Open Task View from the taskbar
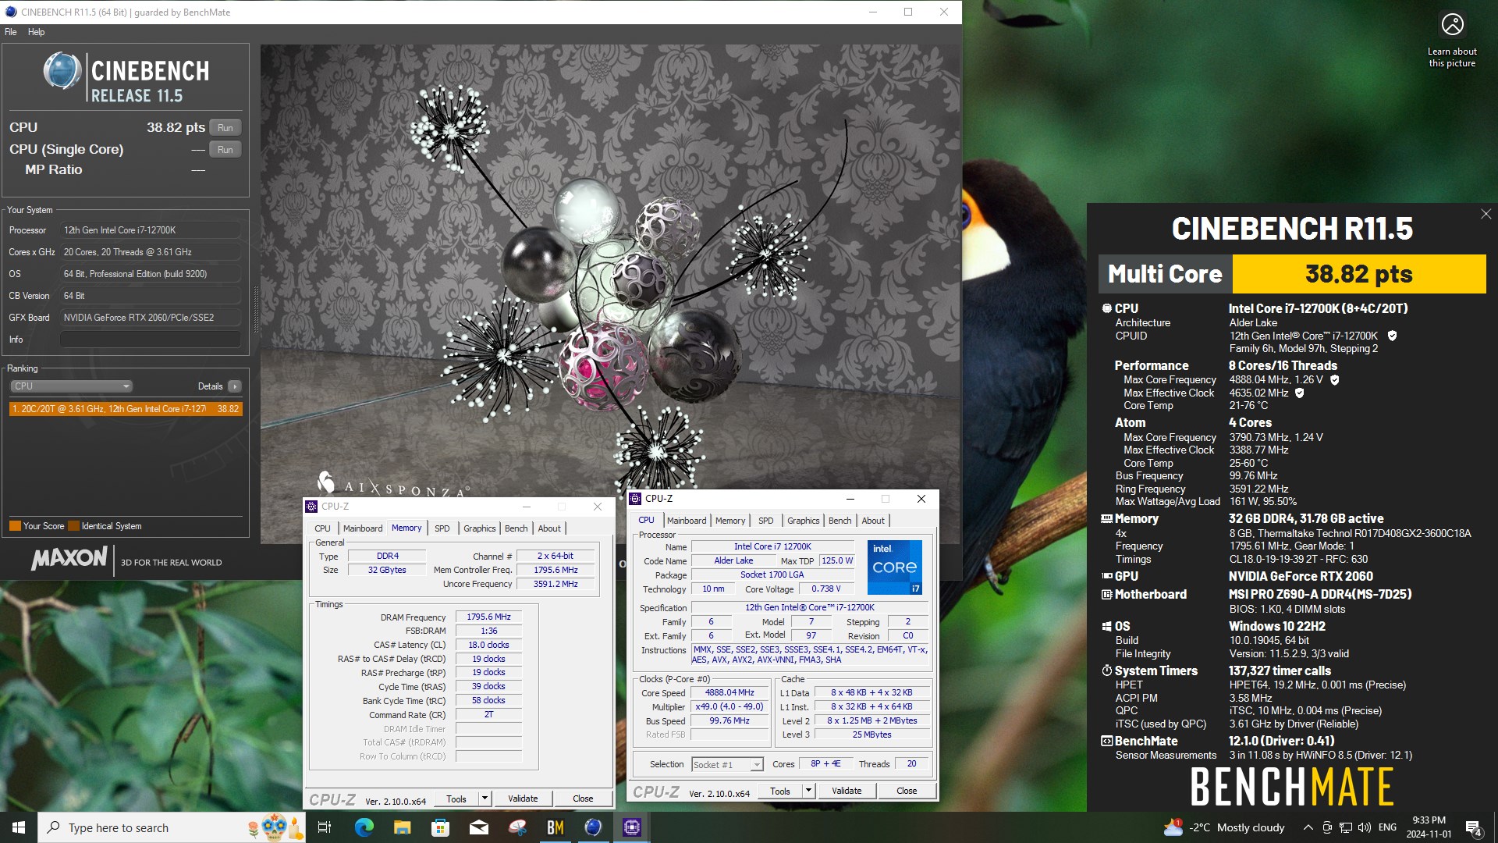This screenshot has width=1498, height=843. point(325,827)
